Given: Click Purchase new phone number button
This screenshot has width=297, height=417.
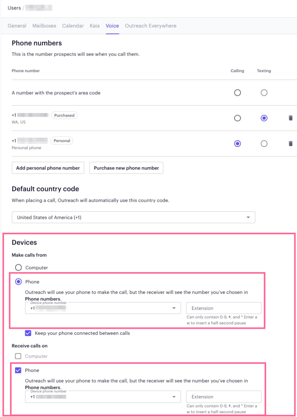Looking at the screenshot, I should (x=126, y=168).
